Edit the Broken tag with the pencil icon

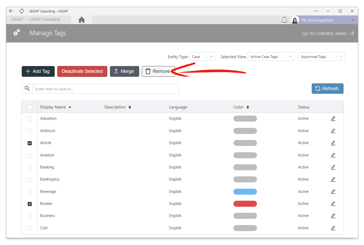333,204
